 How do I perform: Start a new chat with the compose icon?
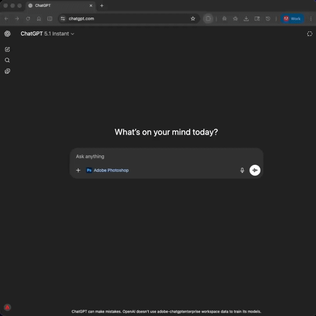click(x=7, y=49)
